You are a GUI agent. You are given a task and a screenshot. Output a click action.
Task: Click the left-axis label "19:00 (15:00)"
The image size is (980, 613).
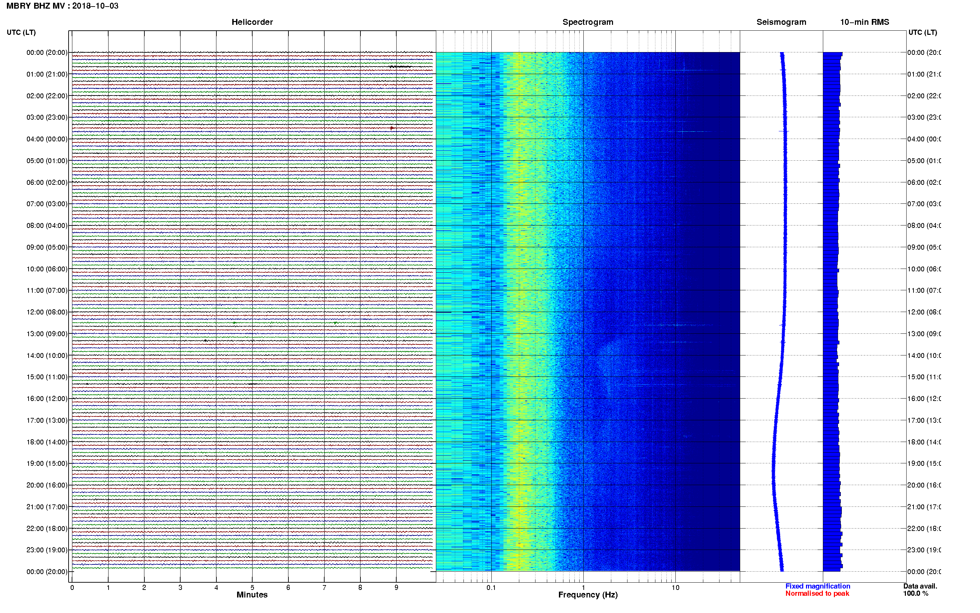tap(47, 464)
